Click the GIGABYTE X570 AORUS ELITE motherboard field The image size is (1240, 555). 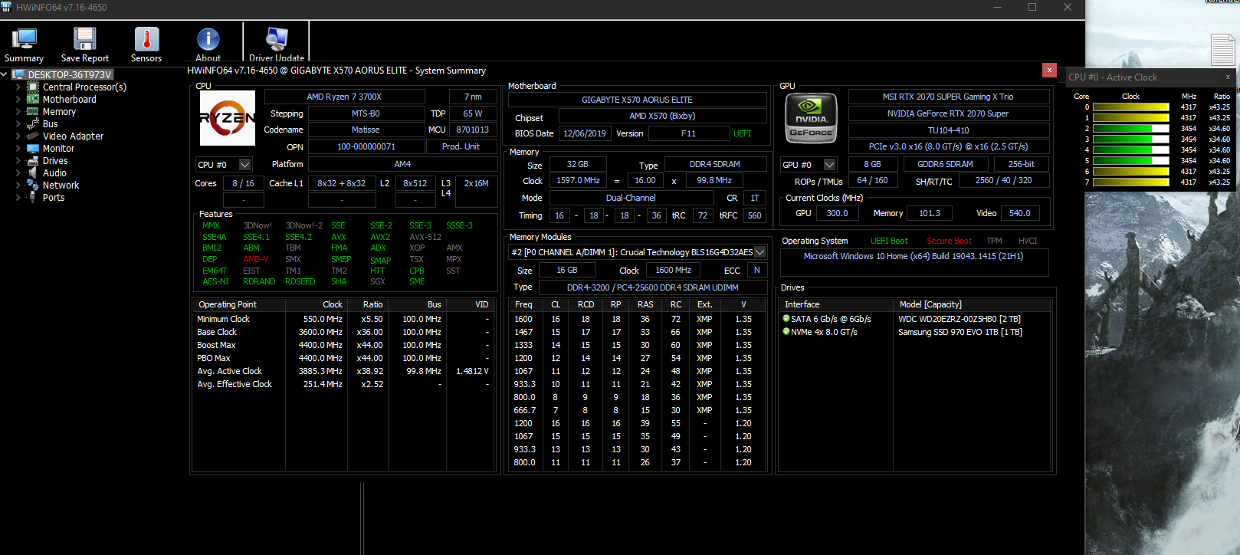point(637,100)
